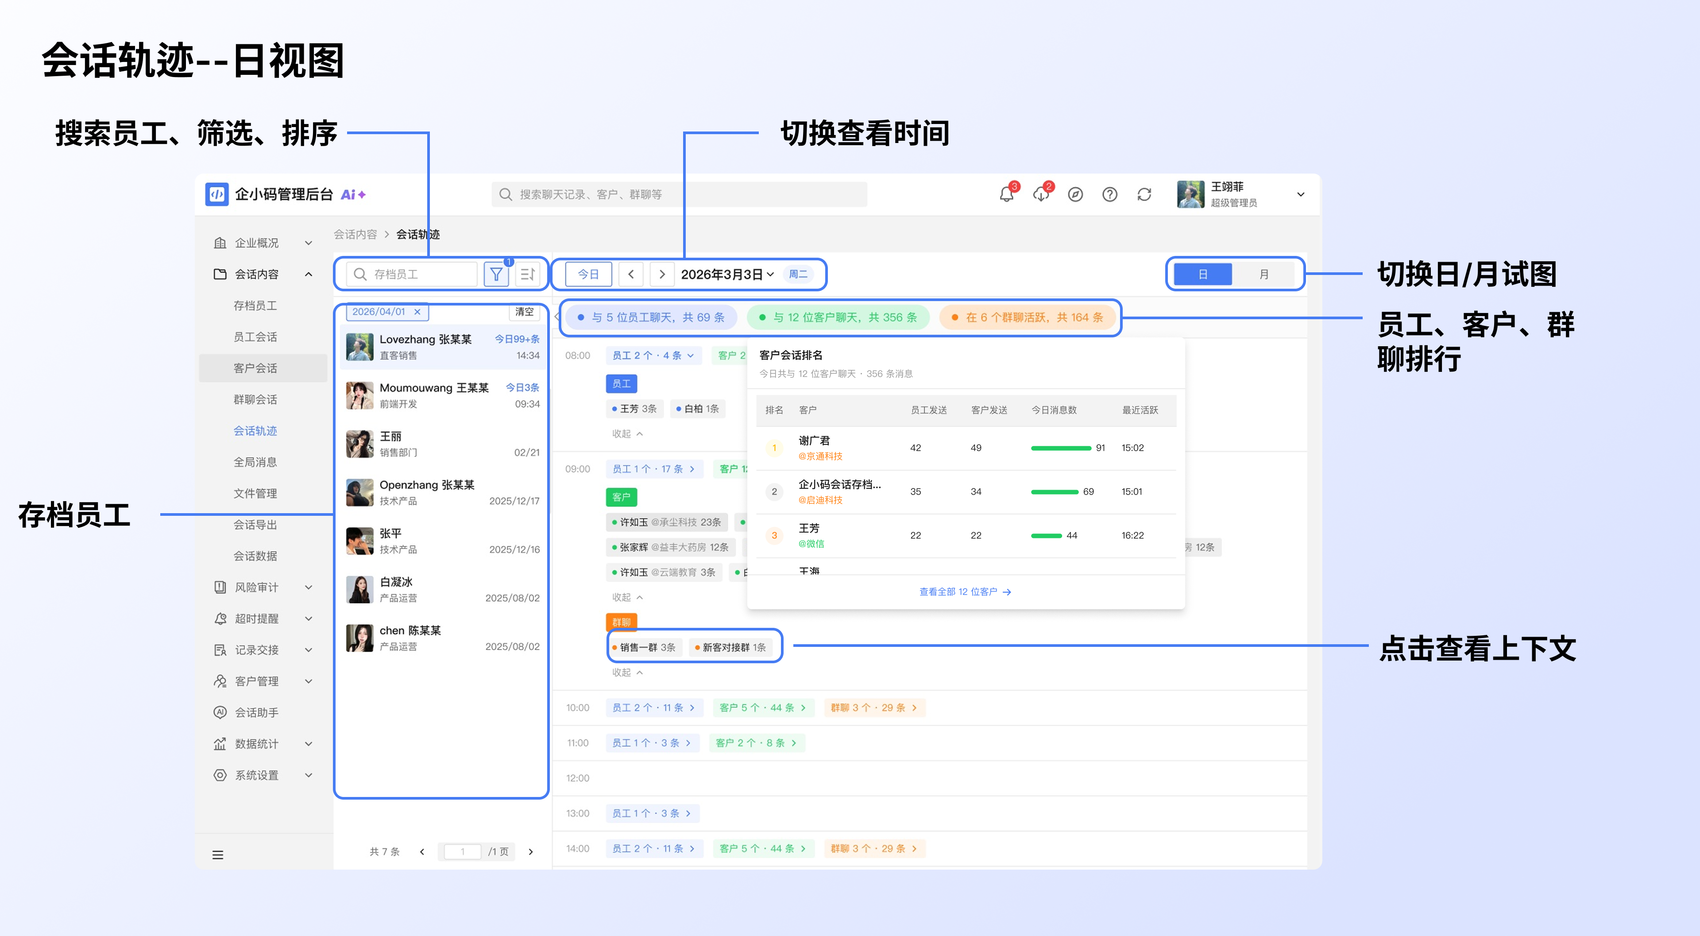The height and width of the screenshot is (936, 1700).
Task: Switch to 日 day view
Action: [1202, 274]
